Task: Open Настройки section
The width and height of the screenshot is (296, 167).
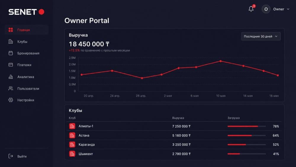Action: click(26, 100)
